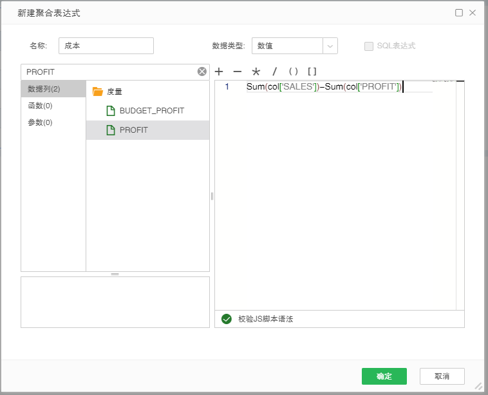This screenshot has height=395, width=488.
Task: Click the green syntax validation check icon
Action: (x=227, y=319)
